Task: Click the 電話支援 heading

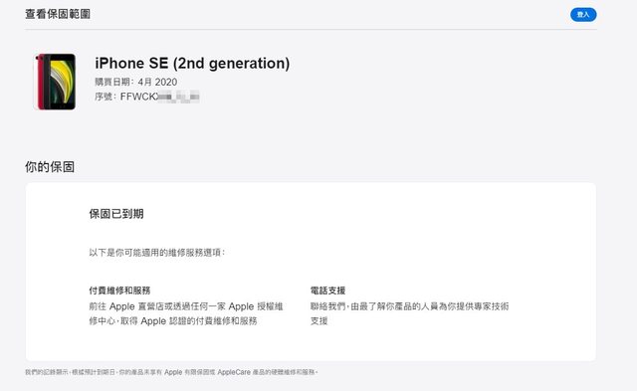Action: (327, 291)
